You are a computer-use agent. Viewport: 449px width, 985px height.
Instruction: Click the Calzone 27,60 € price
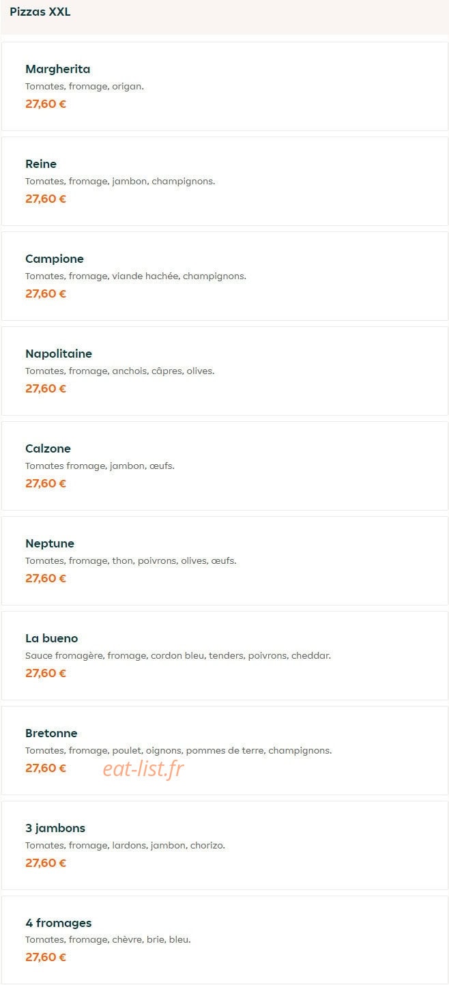coord(46,483)
